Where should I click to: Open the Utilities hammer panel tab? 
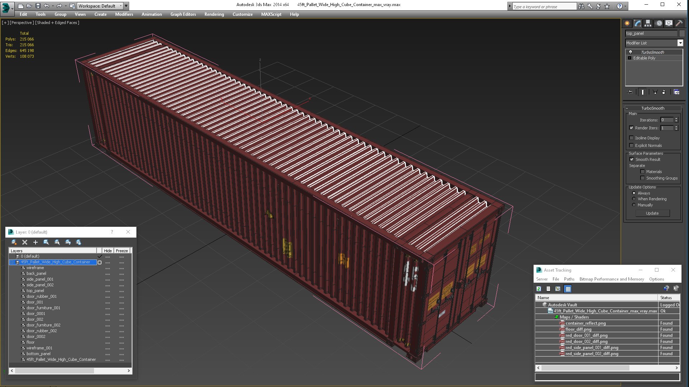(x=679, y=23)
